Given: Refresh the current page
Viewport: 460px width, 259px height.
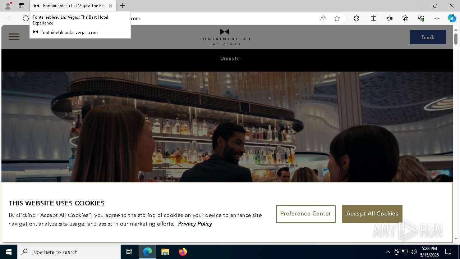Looking at the screenshot, I should click(x=26, y=18).
